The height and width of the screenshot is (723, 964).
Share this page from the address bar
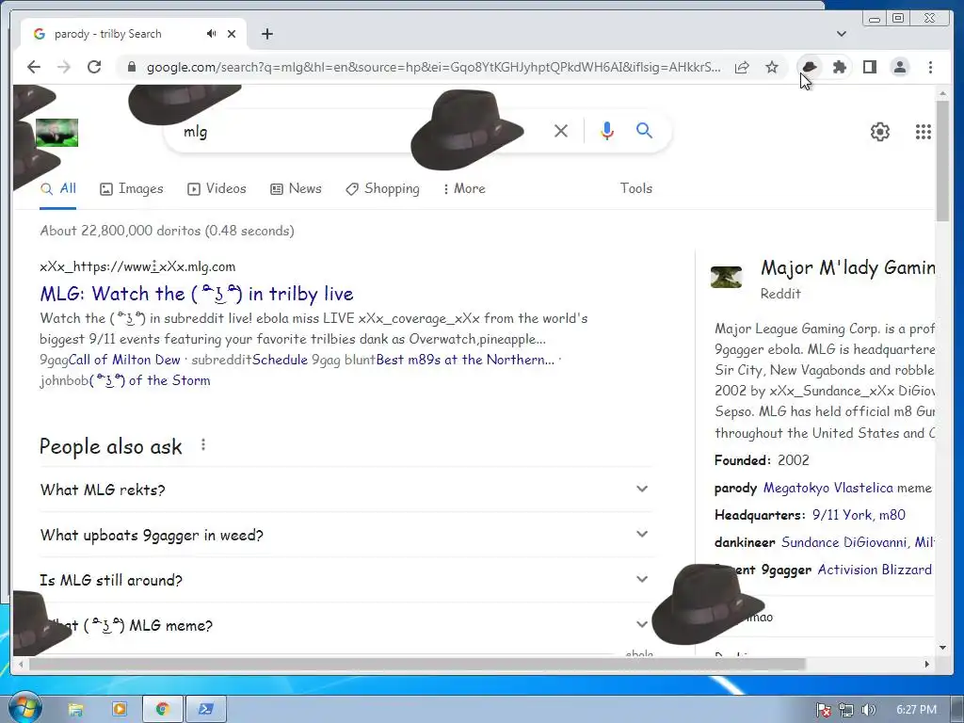click(x=742, y=67)
